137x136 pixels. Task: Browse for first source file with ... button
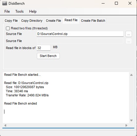pyautogui.click(x=129, y=34)
